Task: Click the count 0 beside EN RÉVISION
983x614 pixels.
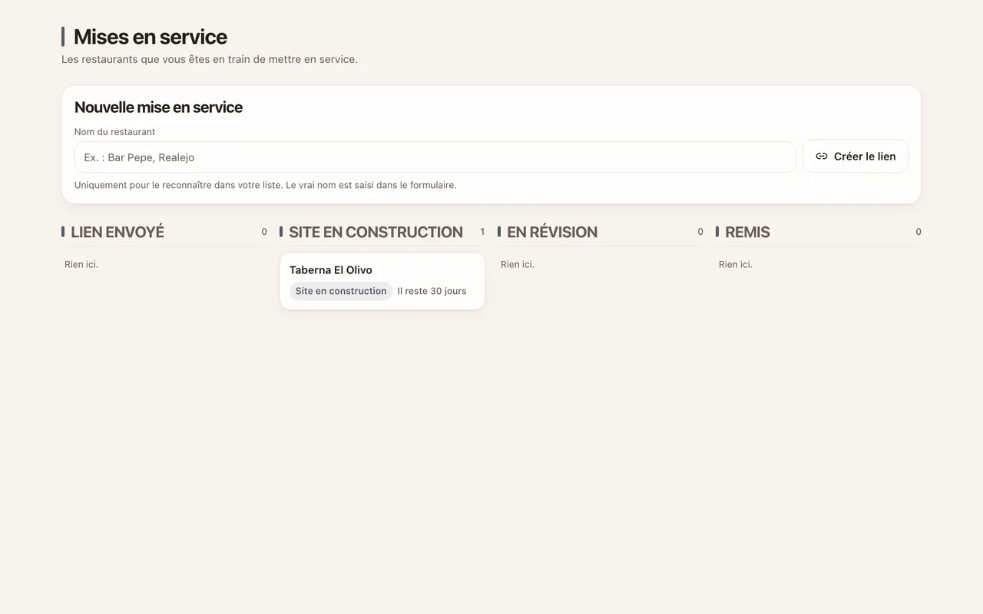Action: [700, 232]
